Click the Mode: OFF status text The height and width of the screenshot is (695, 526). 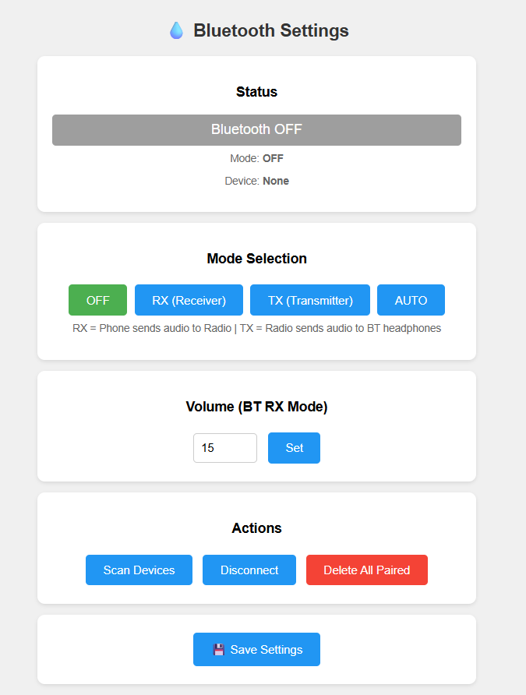256,158
